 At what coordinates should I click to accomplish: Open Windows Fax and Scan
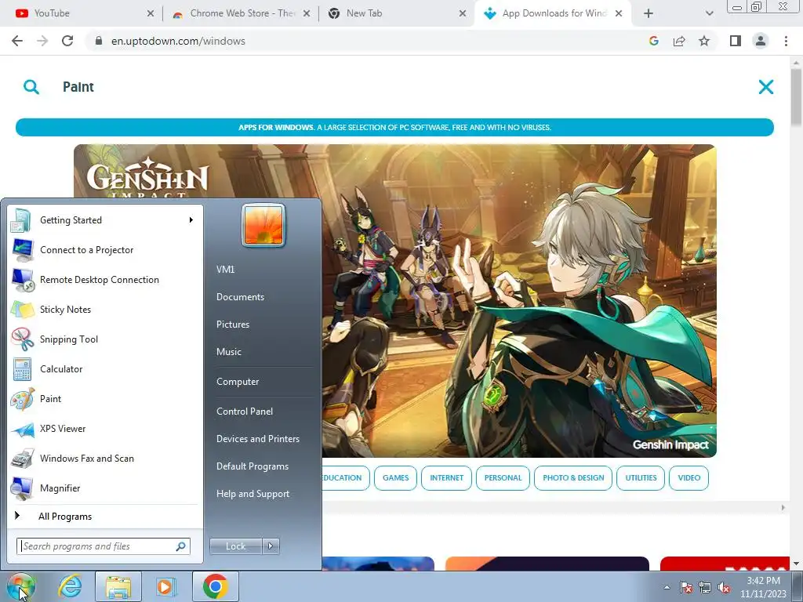coord(104,458)
